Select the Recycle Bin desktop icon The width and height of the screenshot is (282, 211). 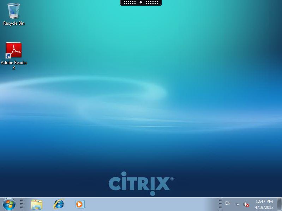(x=14, y=14)
